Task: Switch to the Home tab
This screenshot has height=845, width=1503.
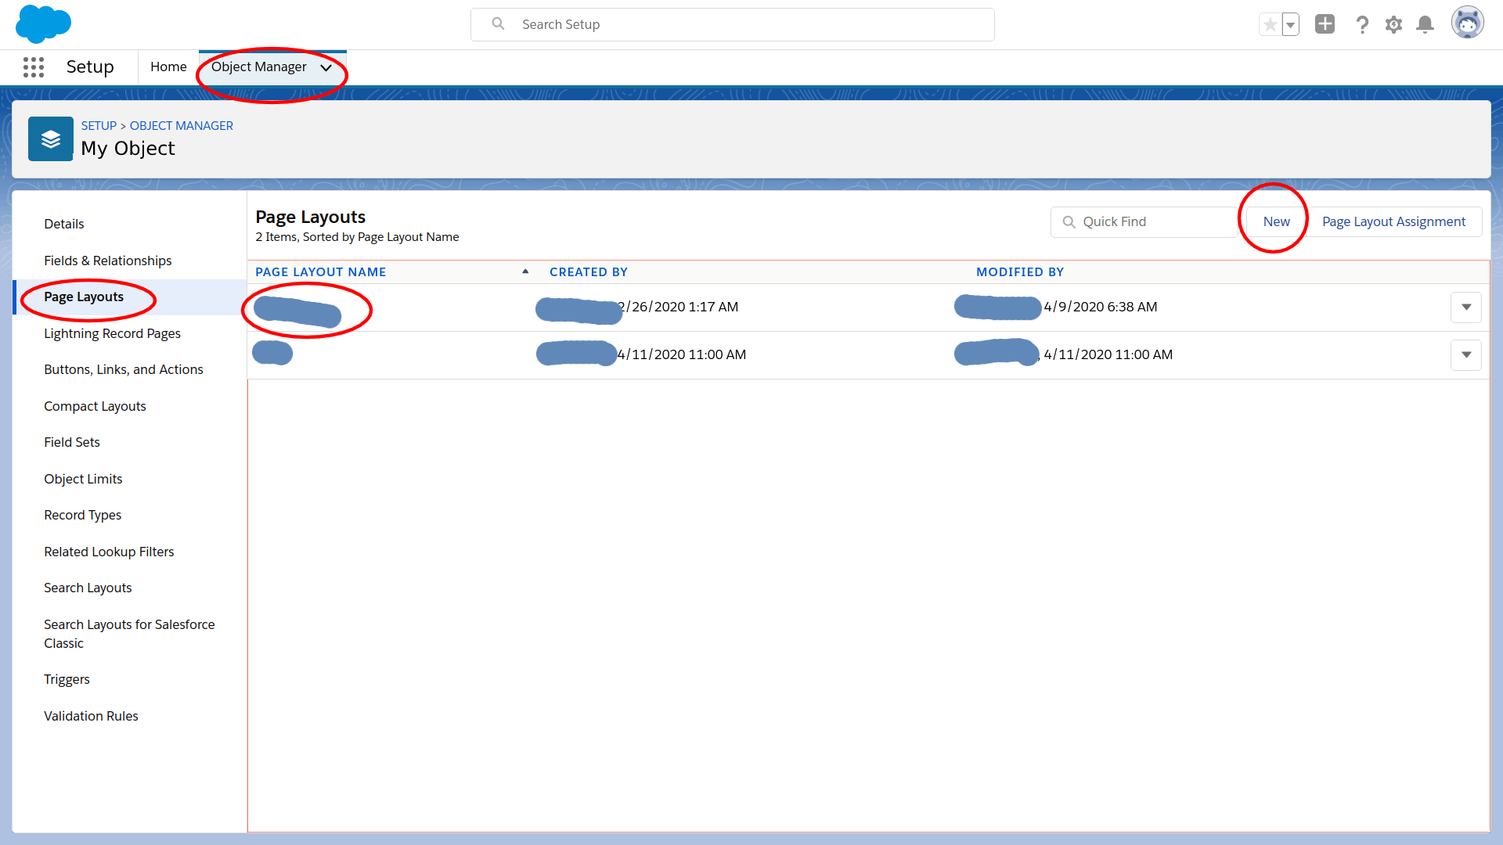Action: (x=168, y=67)
